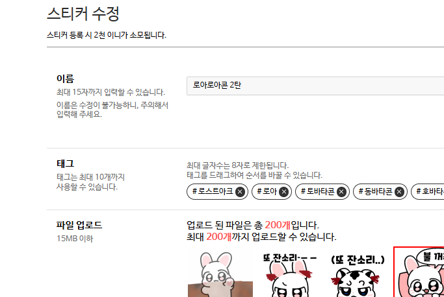Click the 이름 section label

(x=65, y=78)
